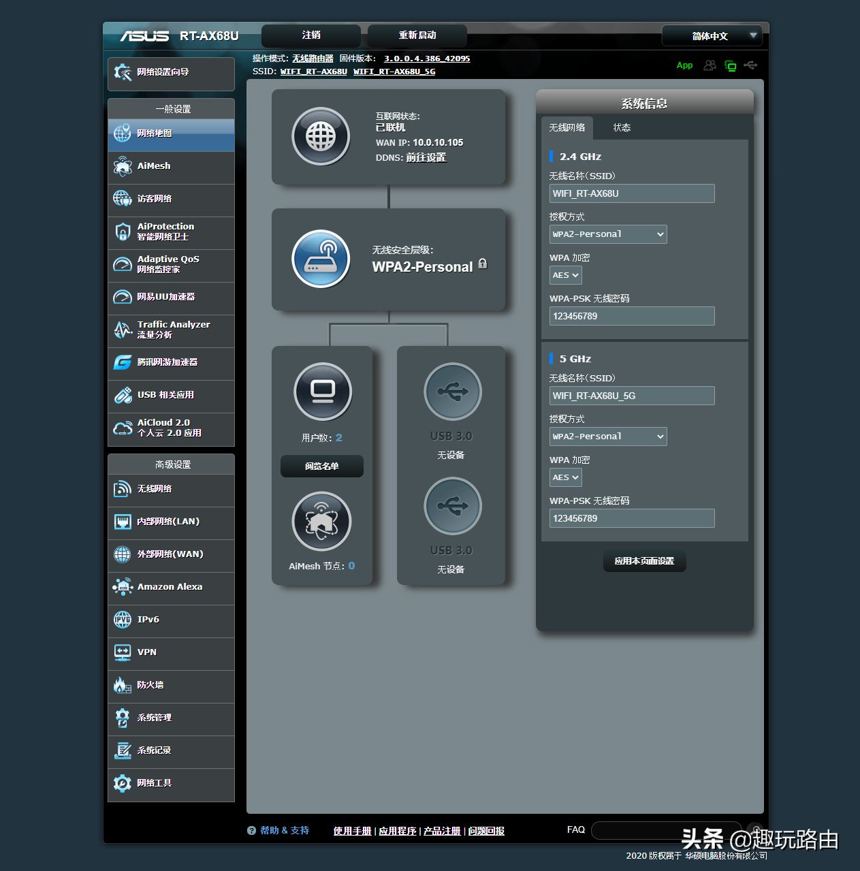Click the 2.4 GHz SSID input field
Image resolution: width=860 pixels, height=871 pixels.
pos(632,193)
